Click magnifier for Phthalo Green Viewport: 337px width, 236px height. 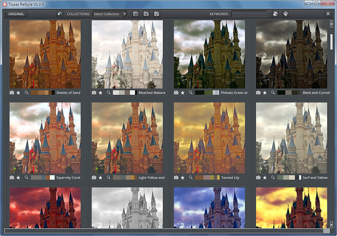coord(191,93)
